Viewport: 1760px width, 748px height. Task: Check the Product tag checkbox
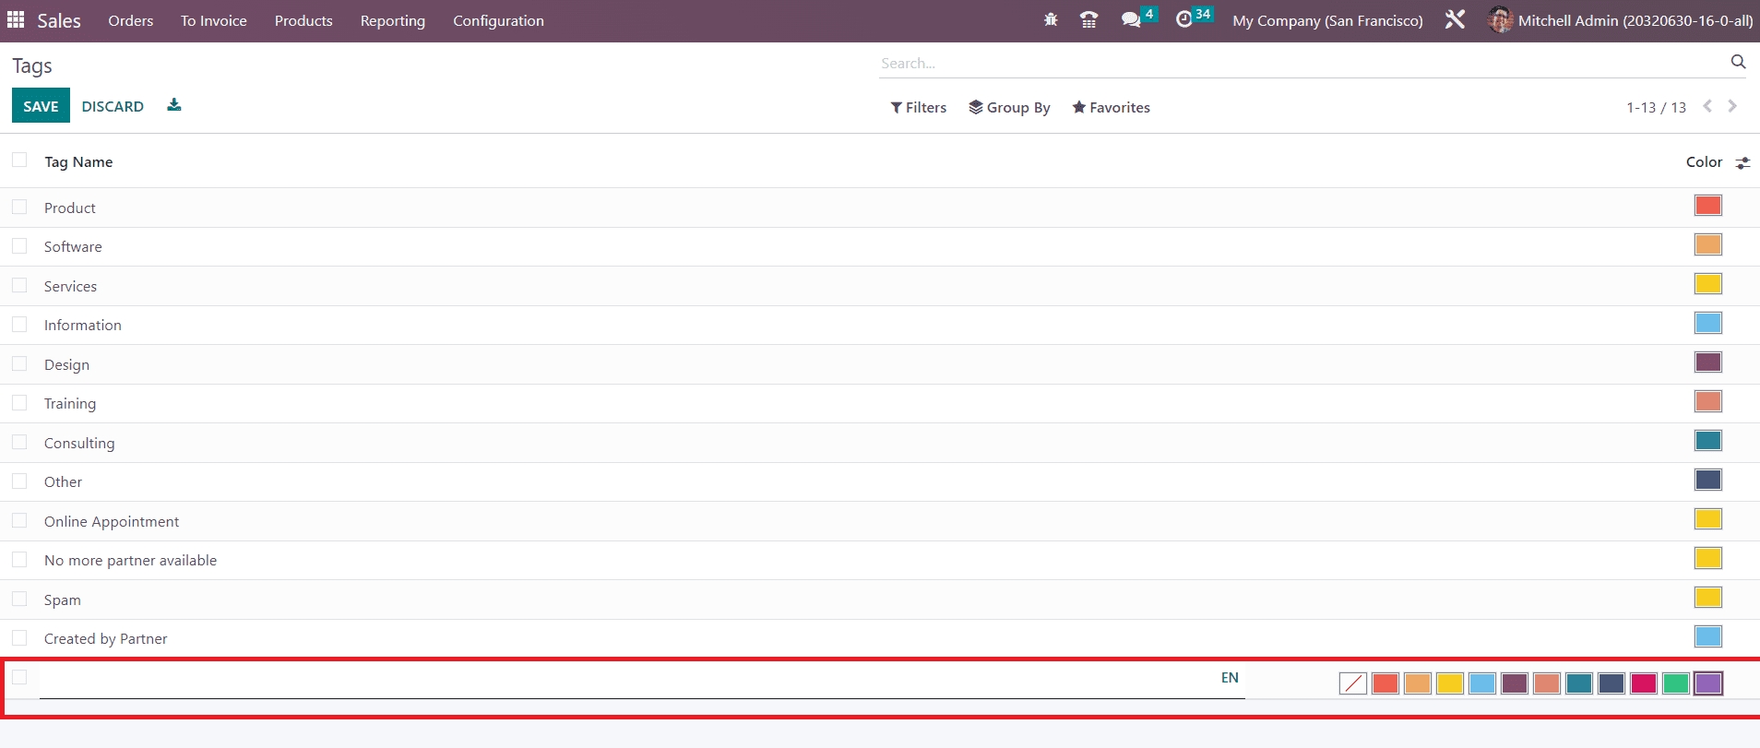(19, 208)
